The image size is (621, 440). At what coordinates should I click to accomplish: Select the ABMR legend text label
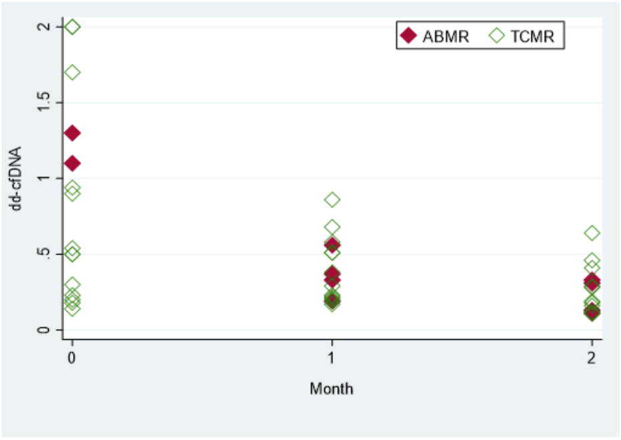(446, 37)
